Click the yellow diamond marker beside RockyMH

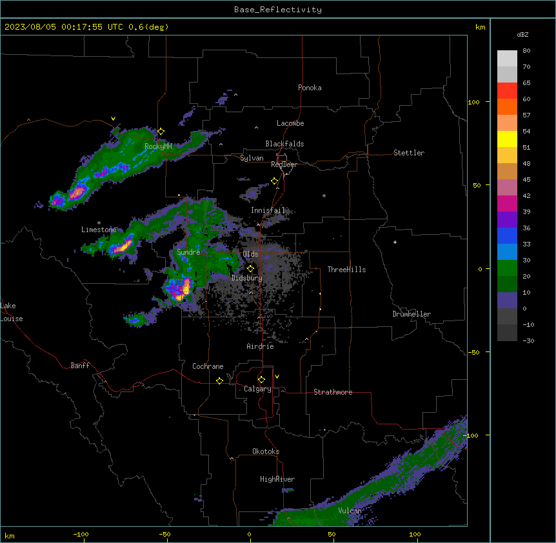161,132
